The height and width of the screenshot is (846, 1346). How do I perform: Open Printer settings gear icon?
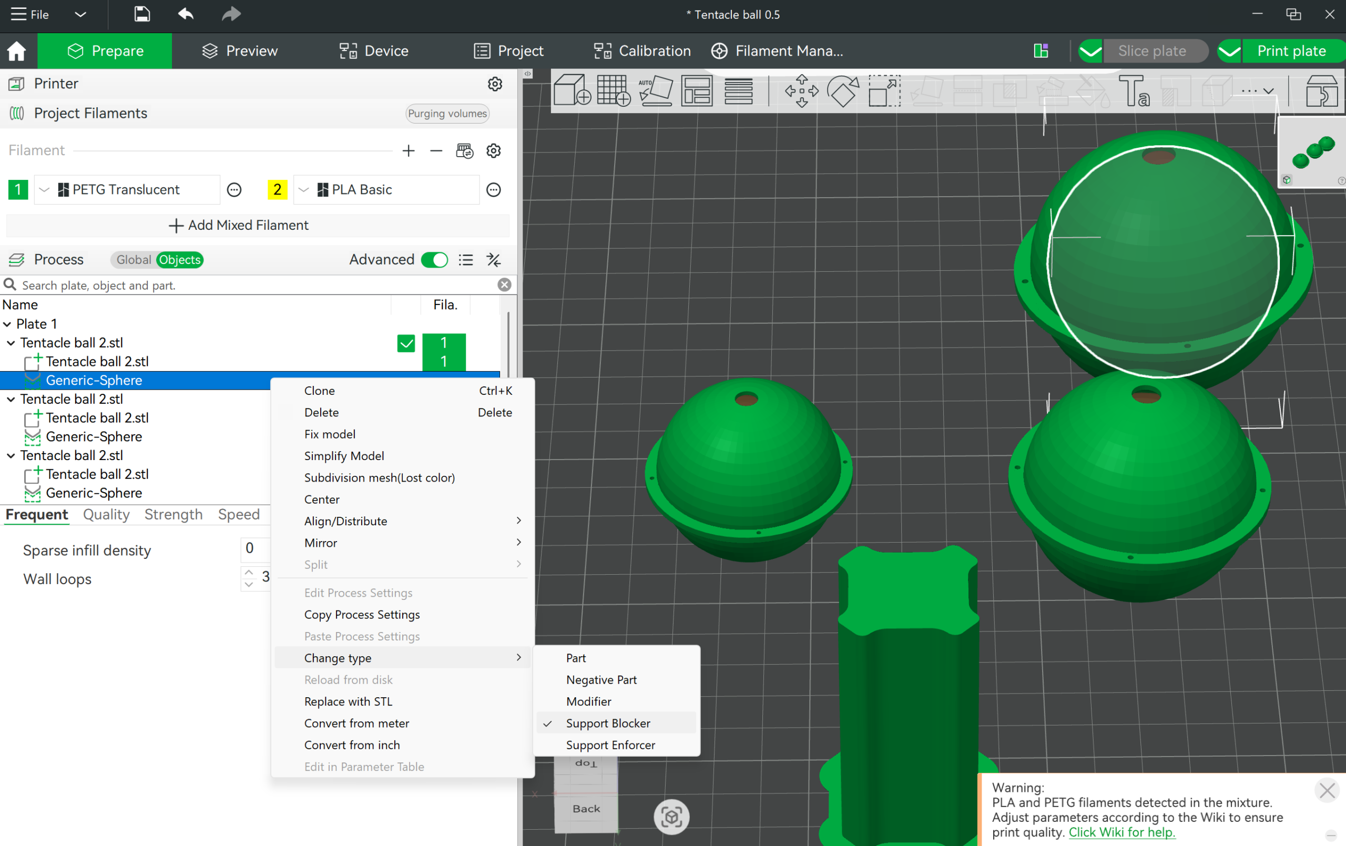click(x=495, y=84)
